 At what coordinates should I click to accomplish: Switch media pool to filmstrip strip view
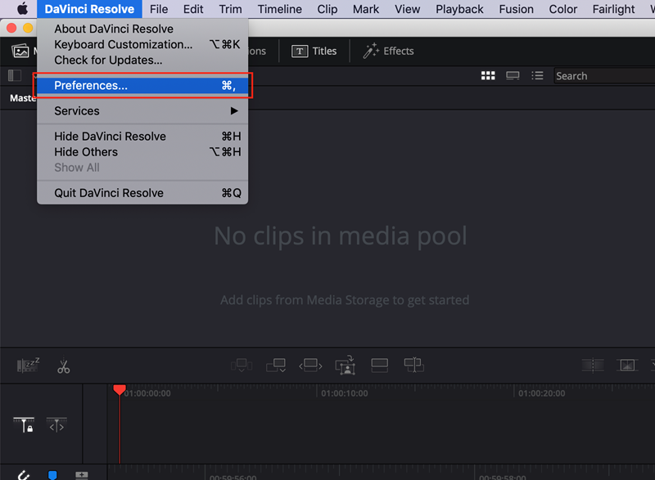513,75
